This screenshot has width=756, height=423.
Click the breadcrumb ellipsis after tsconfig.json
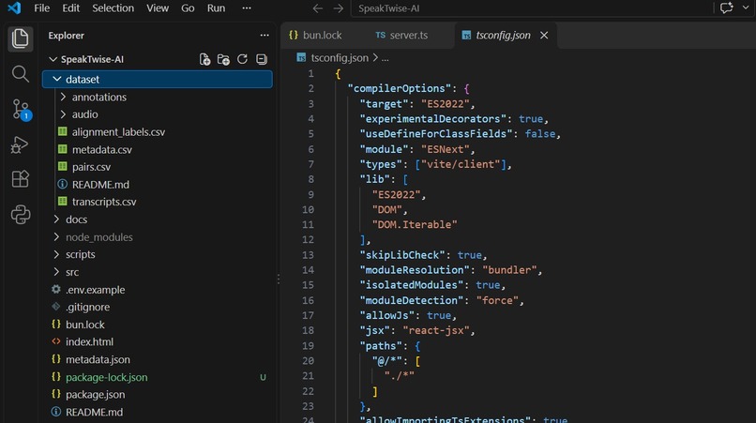click(x=386, y=58)
